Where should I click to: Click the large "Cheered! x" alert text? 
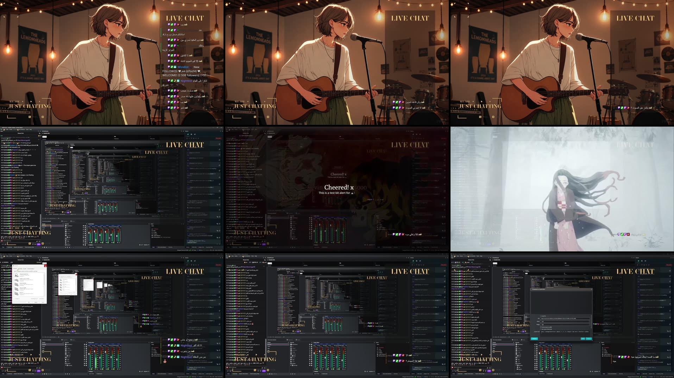[339, 187]
